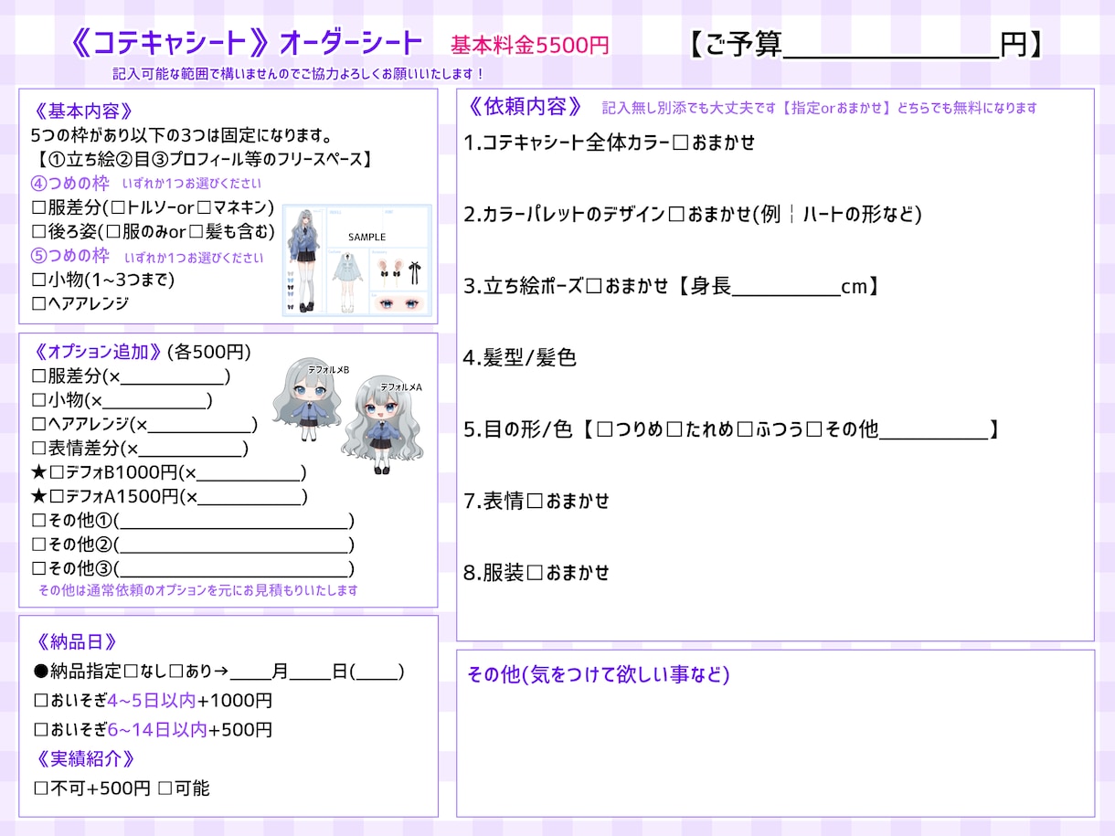This screenshot has height=836, width=1115.
Task: Click the 身長 cm blank field
Action: 787,287
